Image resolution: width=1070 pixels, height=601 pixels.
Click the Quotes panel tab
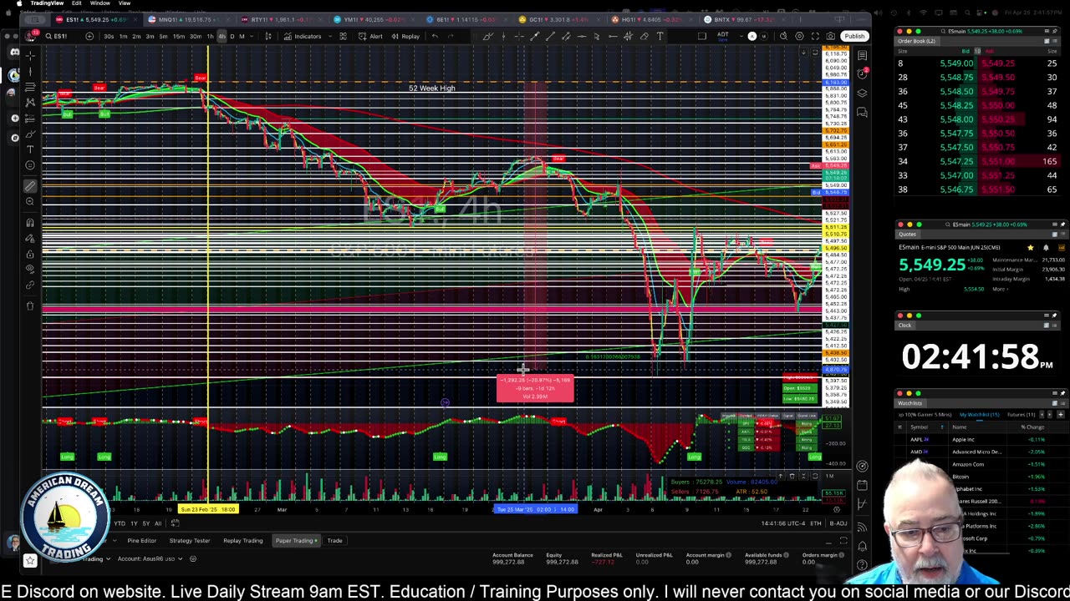(908, 235)
